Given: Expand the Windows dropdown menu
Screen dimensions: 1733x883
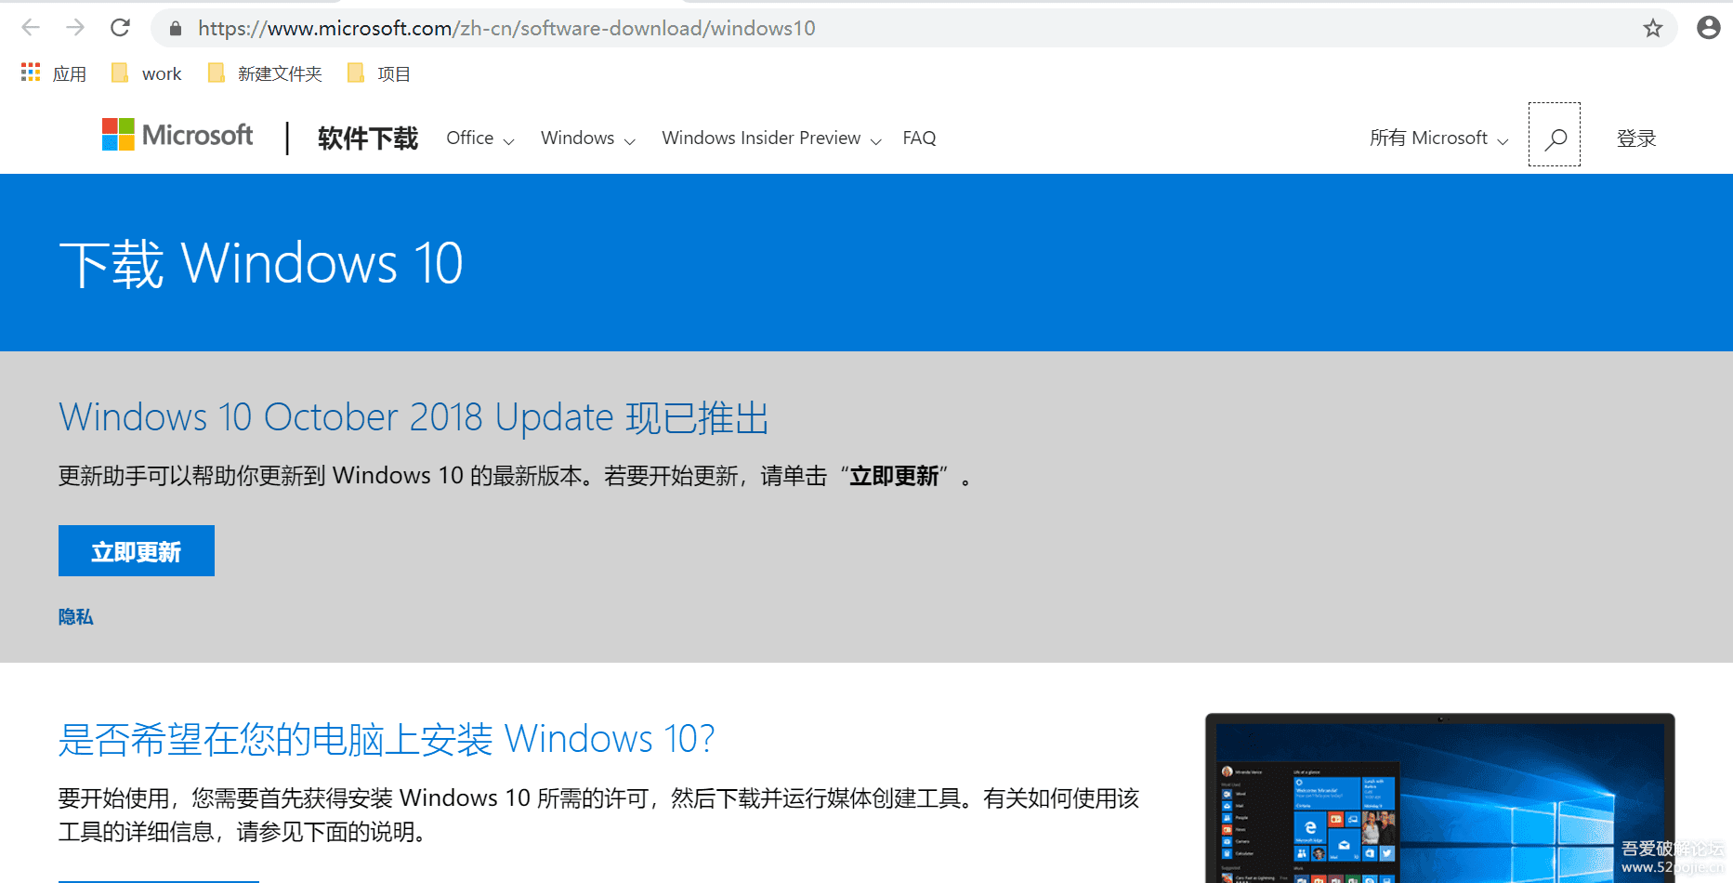Looking at the screenshot, I should pyautogui.click(x=588, y=138).
